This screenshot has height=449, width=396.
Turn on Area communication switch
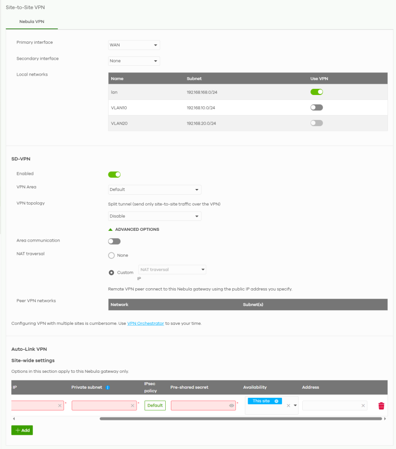[x=114, y=241]
